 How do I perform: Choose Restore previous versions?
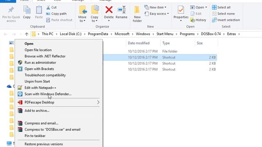coord(59,144)
